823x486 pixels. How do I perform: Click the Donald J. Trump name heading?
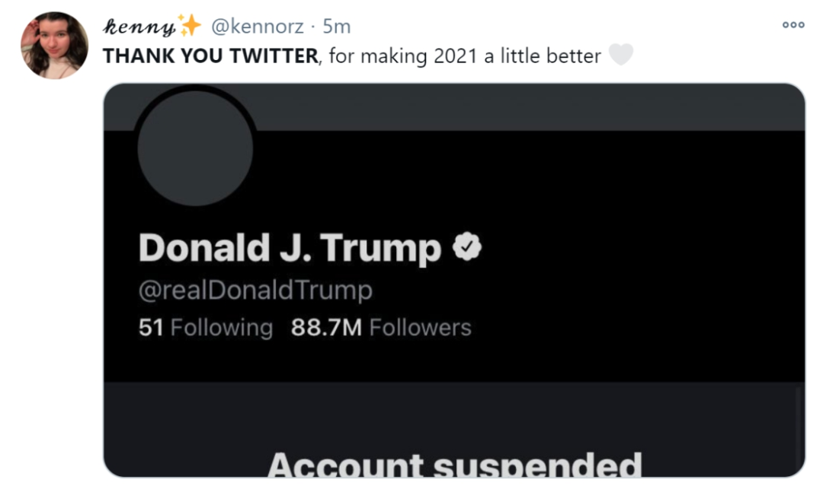[290, 248]
